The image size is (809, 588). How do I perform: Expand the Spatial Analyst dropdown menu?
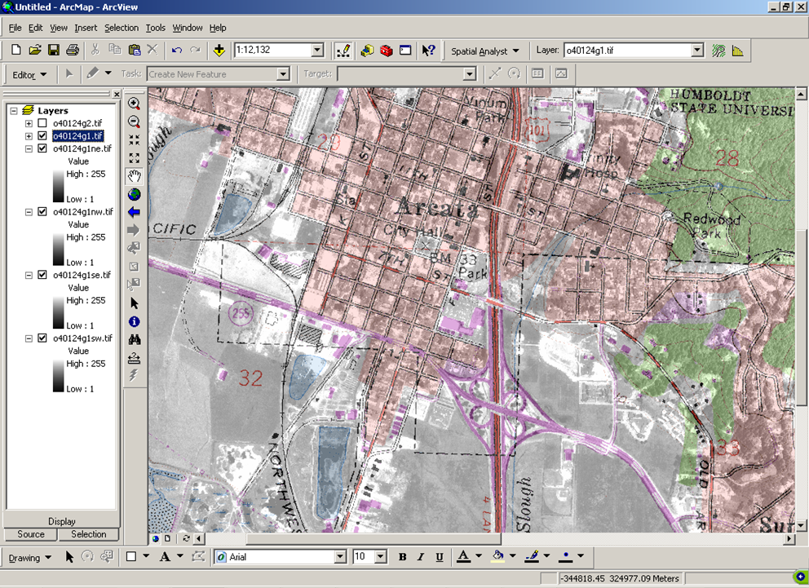coord(485,51)
